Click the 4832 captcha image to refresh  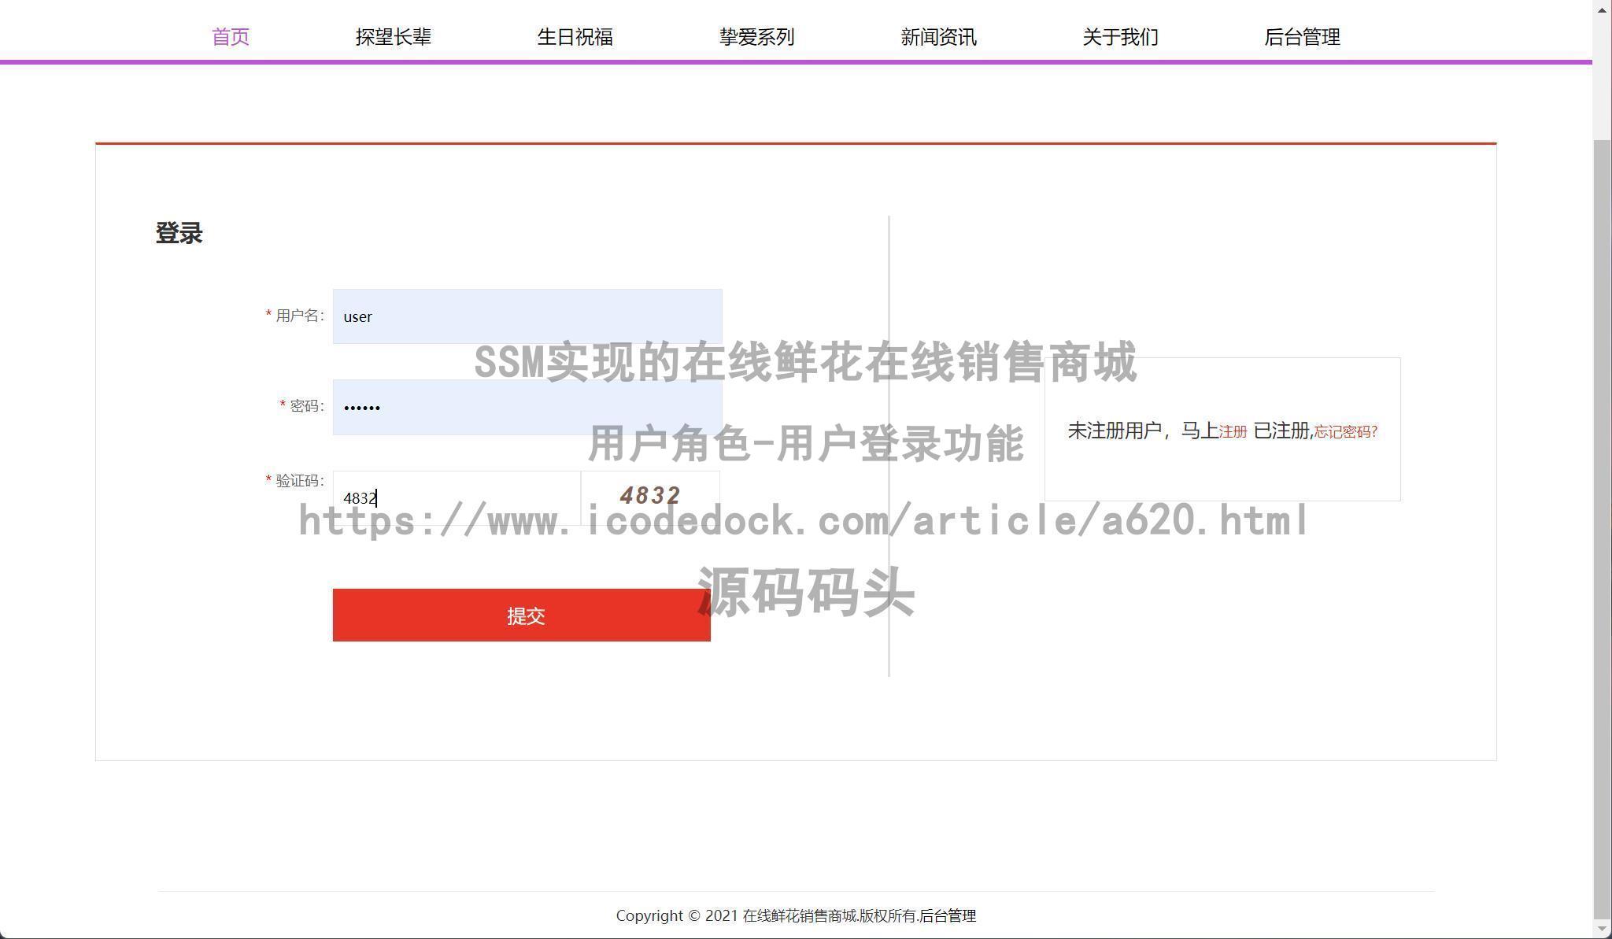650,496
